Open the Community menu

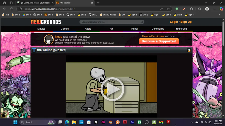[x=158, y=29]
